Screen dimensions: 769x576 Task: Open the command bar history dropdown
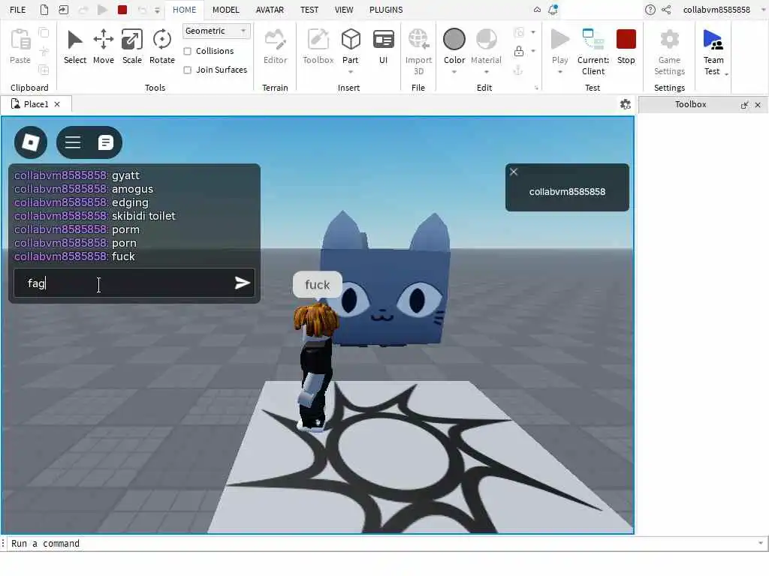(761, 543)
